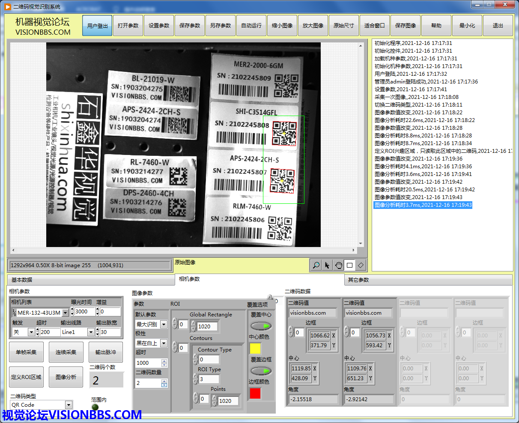
Task: Select the arrow pointer tool
Action: [x=327, y=265]
